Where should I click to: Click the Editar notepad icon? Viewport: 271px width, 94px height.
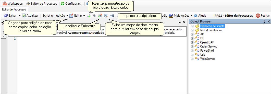(x=71, y=16)
